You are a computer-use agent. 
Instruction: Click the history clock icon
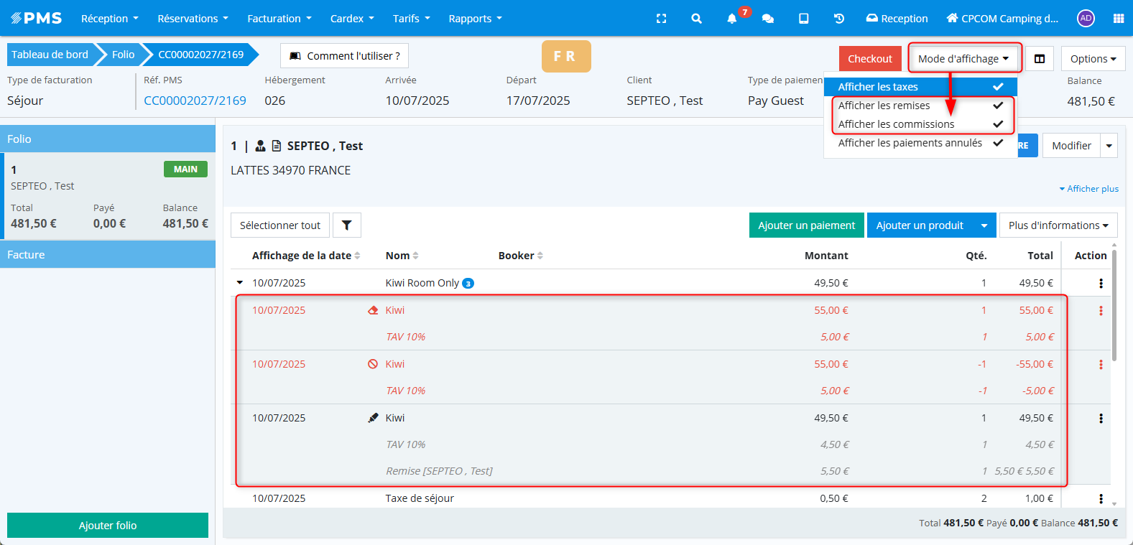pyautogui.click(x=838, y=19)
